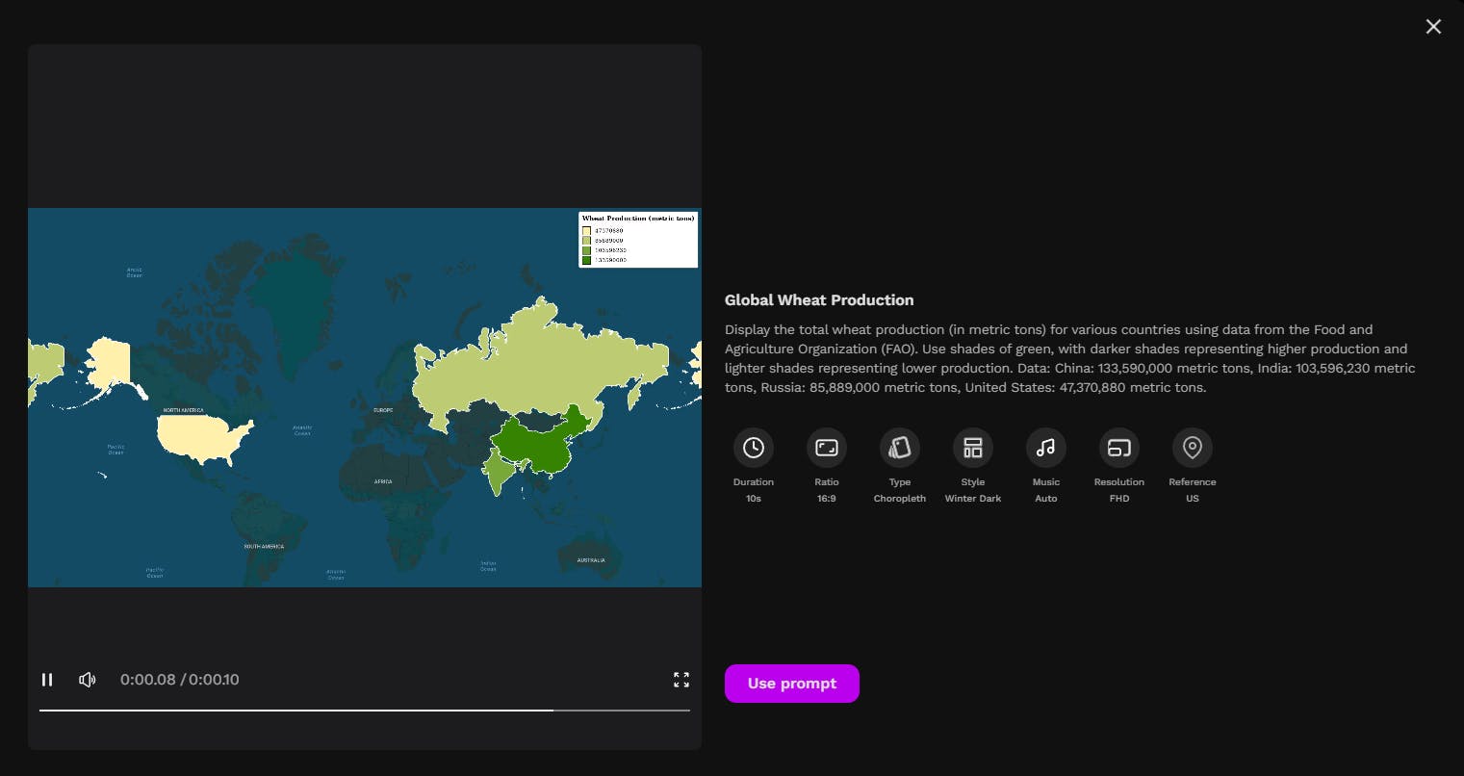Pause the video playback
The height and width of the screenshot is (776, 1464).
[x=47, y=680]
